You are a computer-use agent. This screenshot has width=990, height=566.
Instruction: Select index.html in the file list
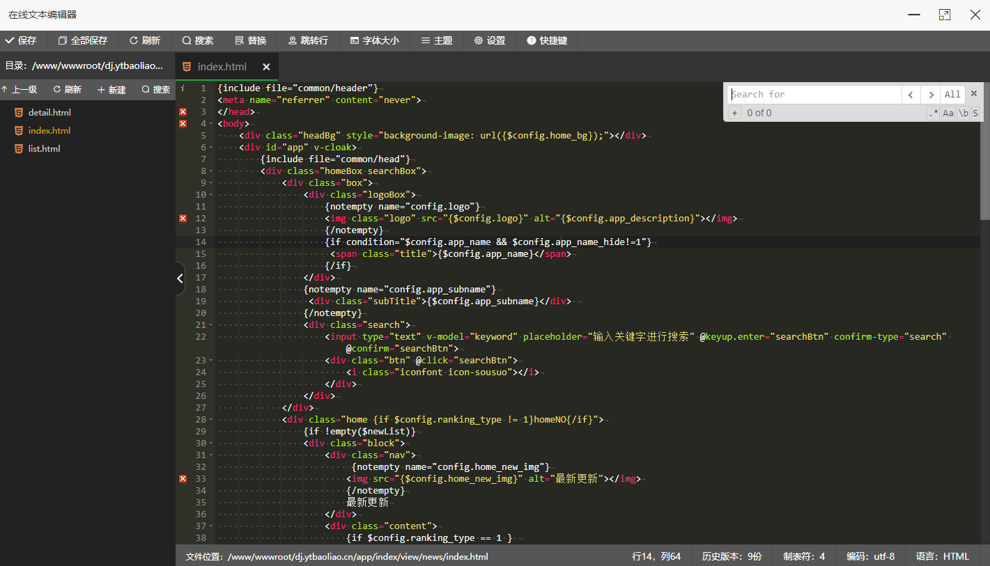49,130
